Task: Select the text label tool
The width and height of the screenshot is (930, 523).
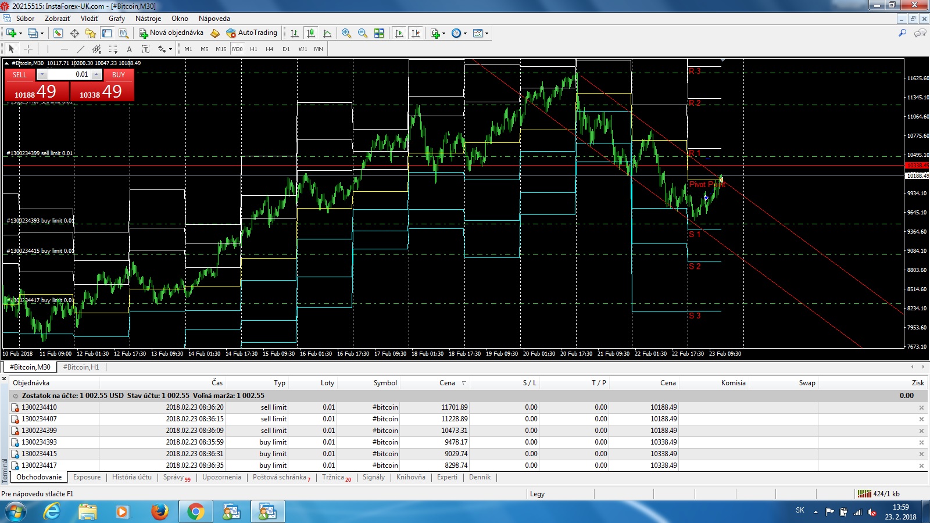Action: coord(145,49)
